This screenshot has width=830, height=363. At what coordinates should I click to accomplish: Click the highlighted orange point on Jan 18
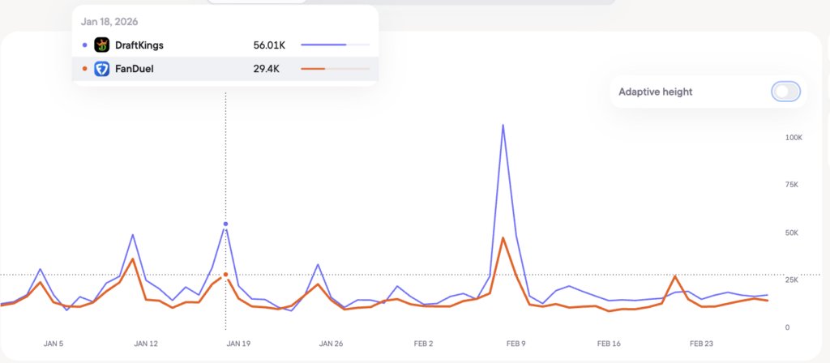225,275
